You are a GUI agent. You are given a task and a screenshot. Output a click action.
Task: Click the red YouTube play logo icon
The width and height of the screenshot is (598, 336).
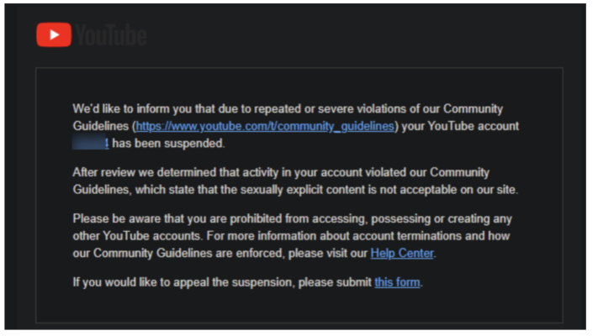(x=54, y=34)
